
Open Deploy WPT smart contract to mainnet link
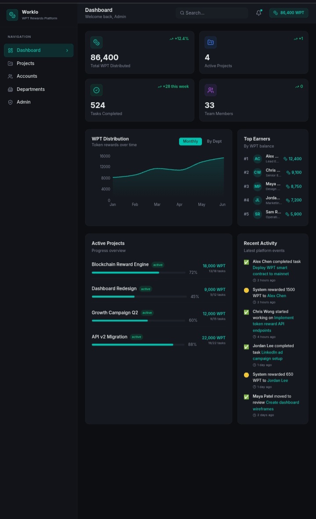click(x=271, y=271)
